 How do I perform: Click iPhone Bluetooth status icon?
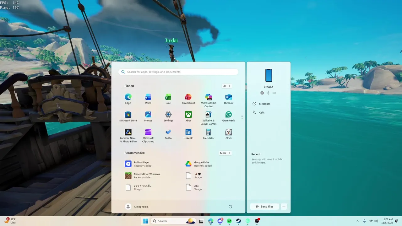point(268,93)
